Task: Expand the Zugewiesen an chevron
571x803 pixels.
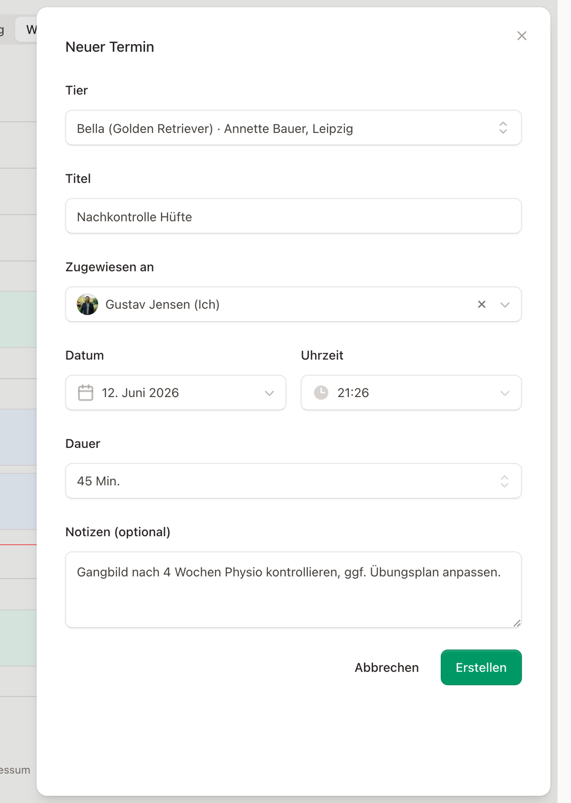Action: coord(505,305)
